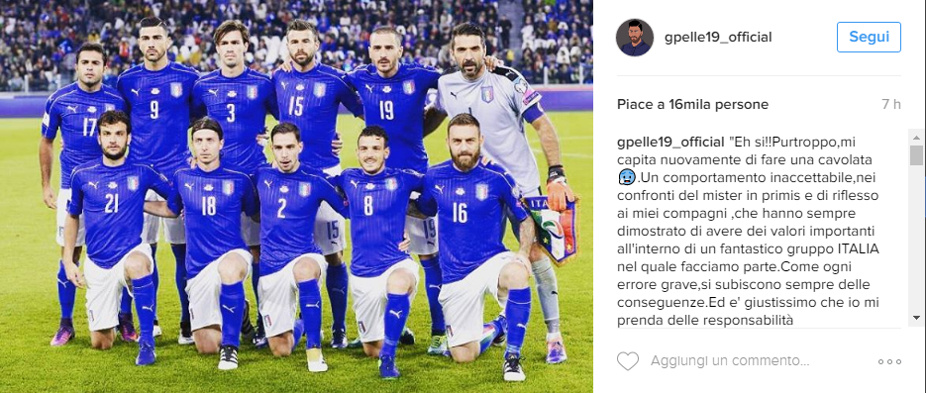The width and height of the screenshot is (926, 393).
Task: Open the three-dot more options menu
Action: click(889, 361)
